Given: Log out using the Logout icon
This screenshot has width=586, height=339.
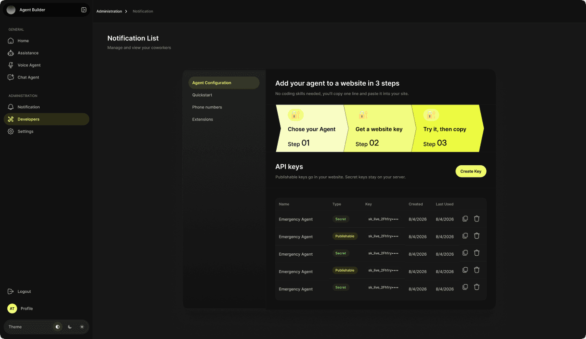Looking at the screenshot, I should [x=11, y=291].
